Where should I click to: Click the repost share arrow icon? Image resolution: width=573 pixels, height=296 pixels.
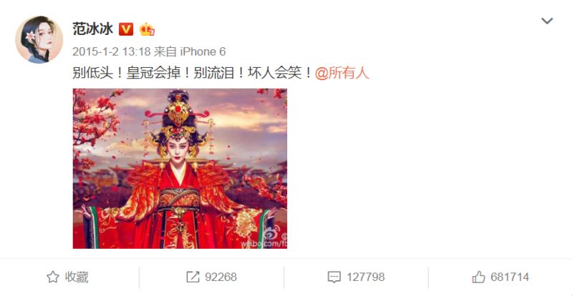(x=193, y=277)
